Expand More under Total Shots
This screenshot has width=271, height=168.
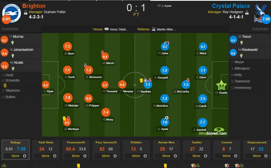pyautogui.click(x=46, y=156)
